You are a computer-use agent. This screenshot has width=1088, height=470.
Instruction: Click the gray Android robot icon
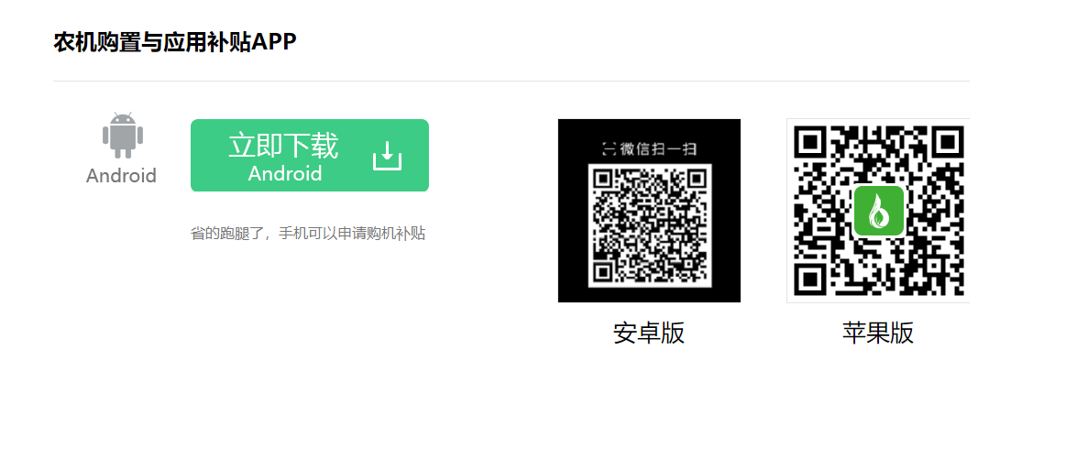[122, 136]
